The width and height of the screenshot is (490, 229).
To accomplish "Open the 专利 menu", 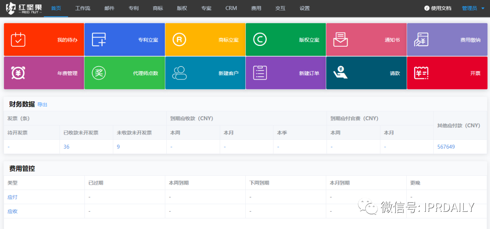I will click(x=134, y=8).
